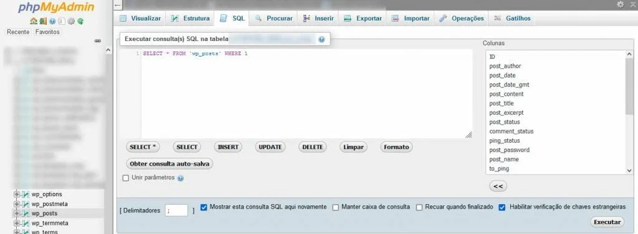Click the log out door icon
Screen dimensions: 638x234
coord(43,21)
